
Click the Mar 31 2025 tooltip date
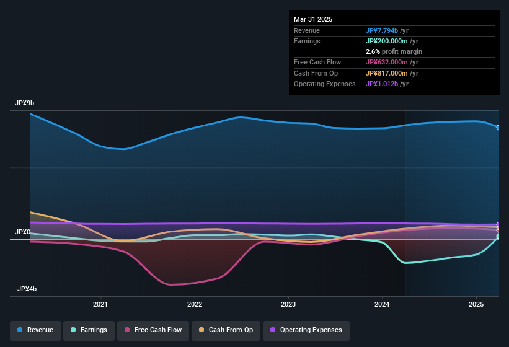[313, 19]
